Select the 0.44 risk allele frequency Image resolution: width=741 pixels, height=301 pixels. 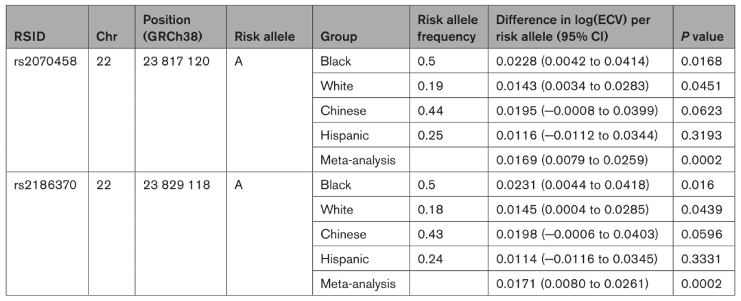click(428, 111)
